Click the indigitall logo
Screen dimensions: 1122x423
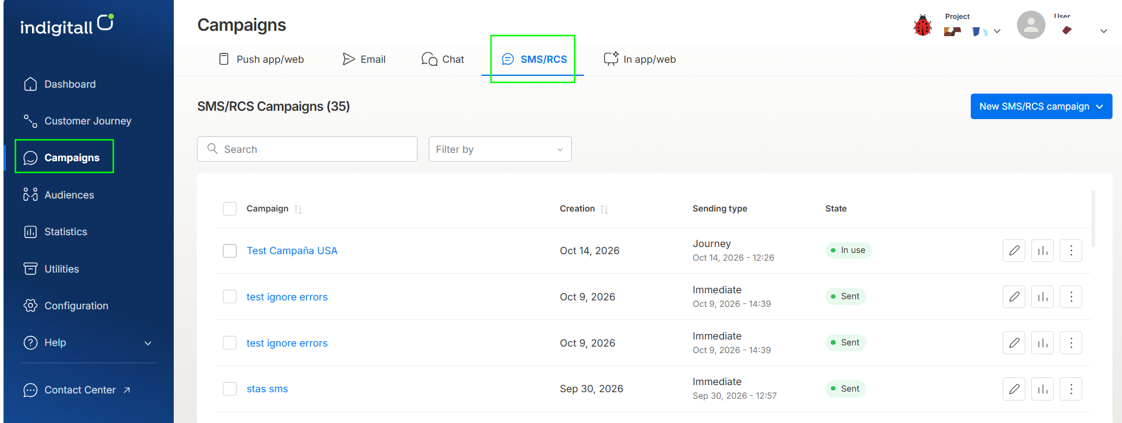(x=66, y=25)
